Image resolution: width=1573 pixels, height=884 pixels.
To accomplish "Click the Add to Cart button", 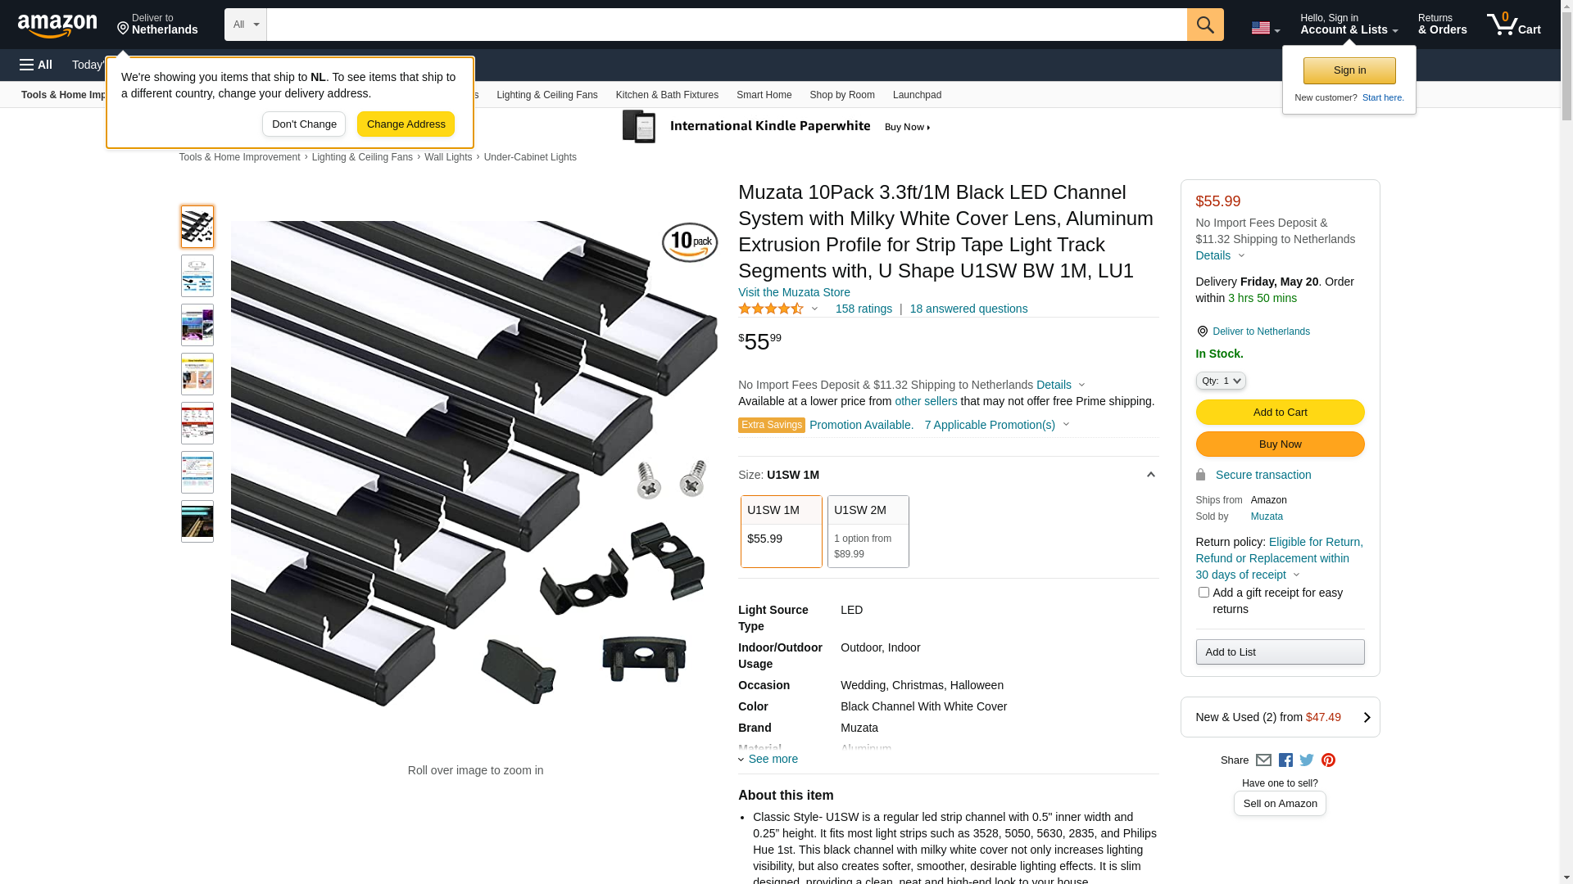I will (1280, 412).
